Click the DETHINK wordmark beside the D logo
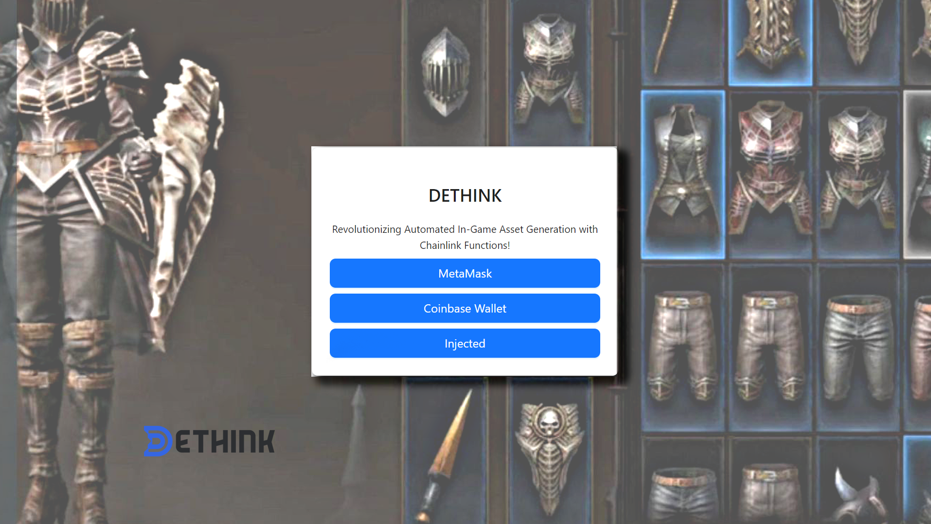Image resolution: width=931 pixels, height=524 pixels. coord(225,441)
